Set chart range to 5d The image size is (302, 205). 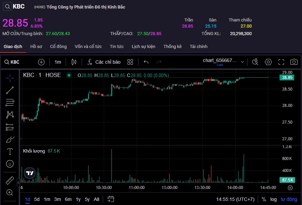click(x=37, y=199)
